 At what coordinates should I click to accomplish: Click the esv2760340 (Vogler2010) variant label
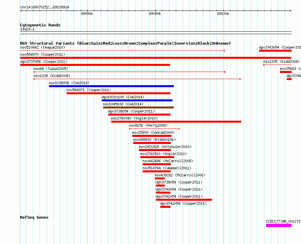(x=134, y=118)
